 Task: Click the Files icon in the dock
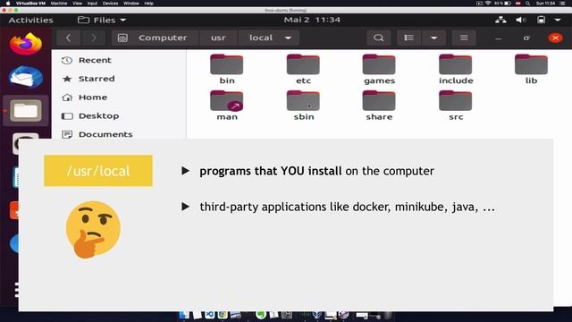[x=26, y=111]
